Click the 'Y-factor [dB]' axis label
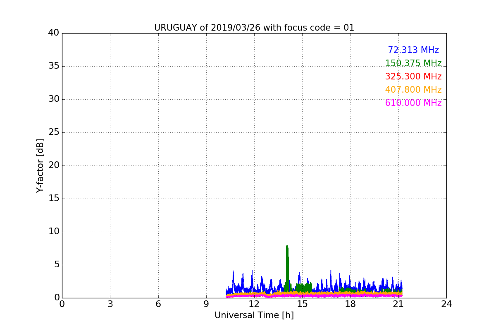This screenshot has width=496, height=331. coord(40,165)
